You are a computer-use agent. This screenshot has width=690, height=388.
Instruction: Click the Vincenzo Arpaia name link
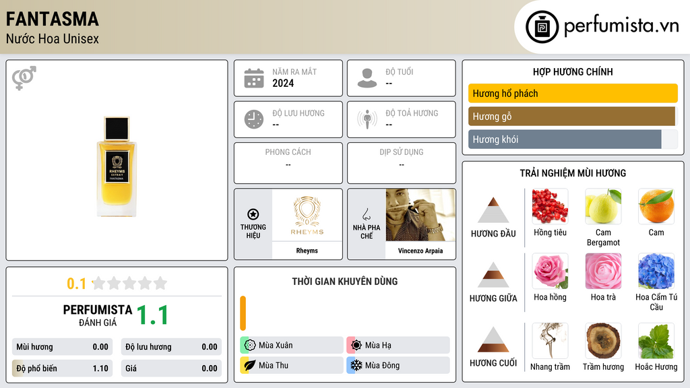tap(420, 251)
